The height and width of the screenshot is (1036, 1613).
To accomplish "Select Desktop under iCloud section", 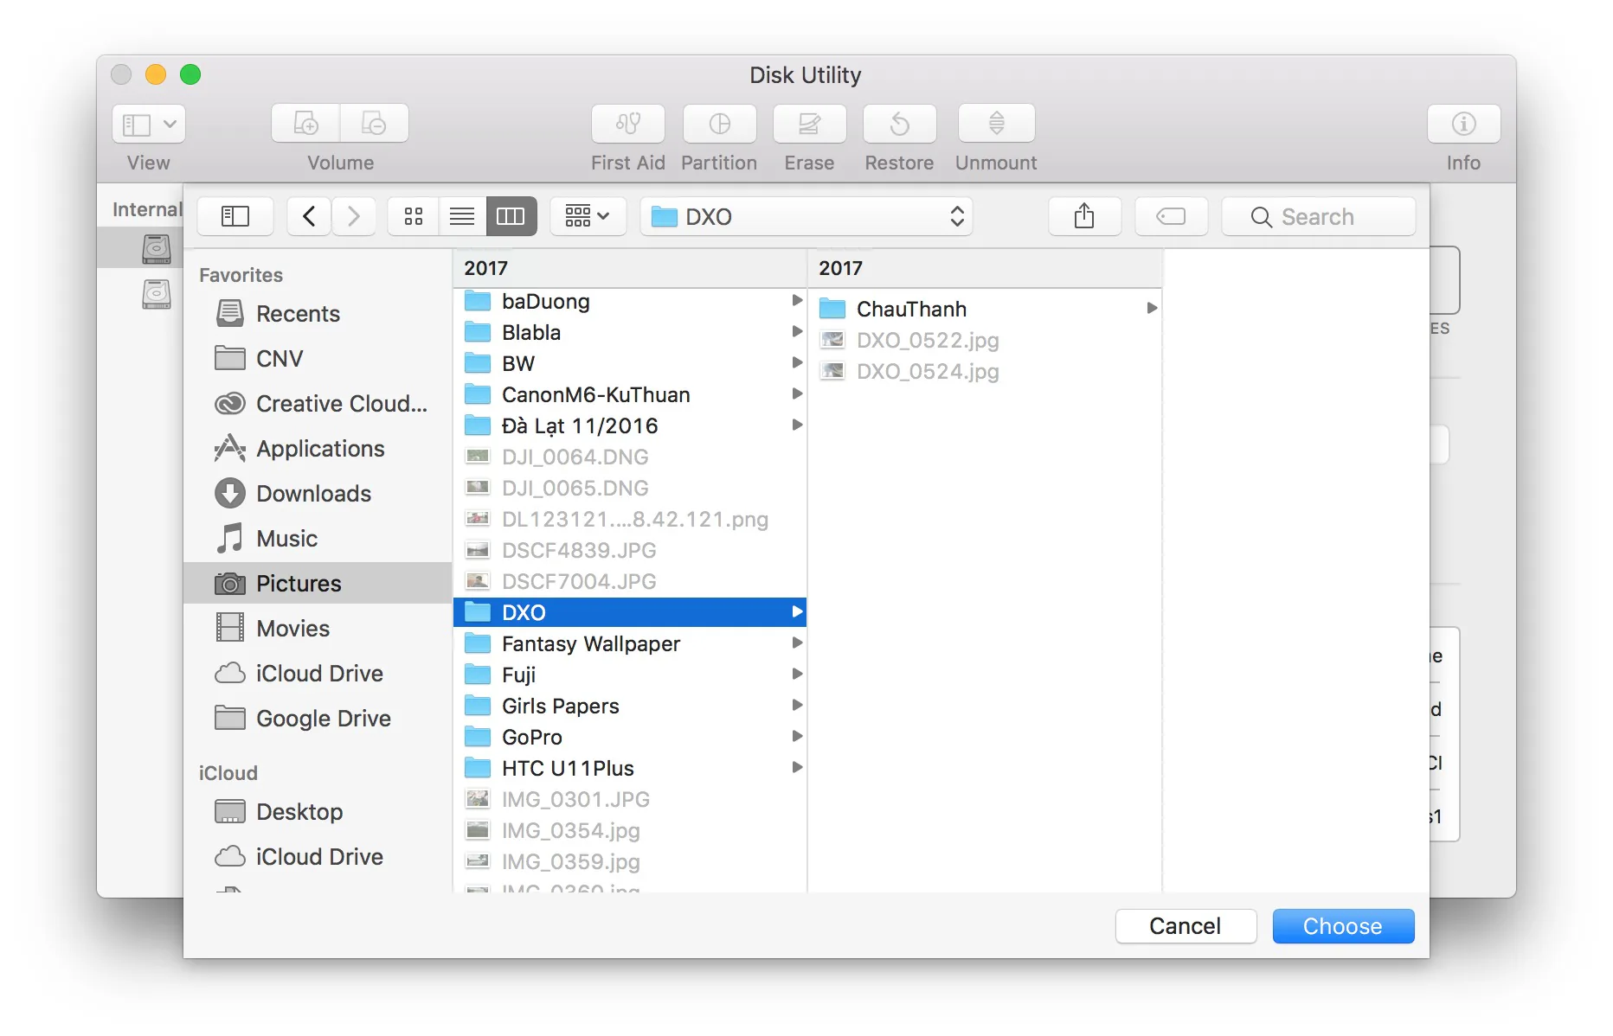I will point(318,811).
